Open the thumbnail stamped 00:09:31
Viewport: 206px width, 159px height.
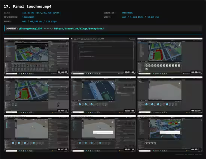pos(170,133)
